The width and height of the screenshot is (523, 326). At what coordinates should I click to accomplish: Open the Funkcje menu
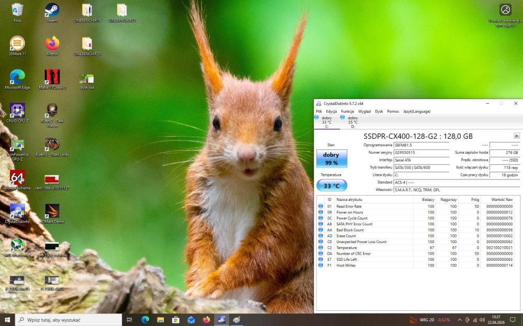point(347,112)
